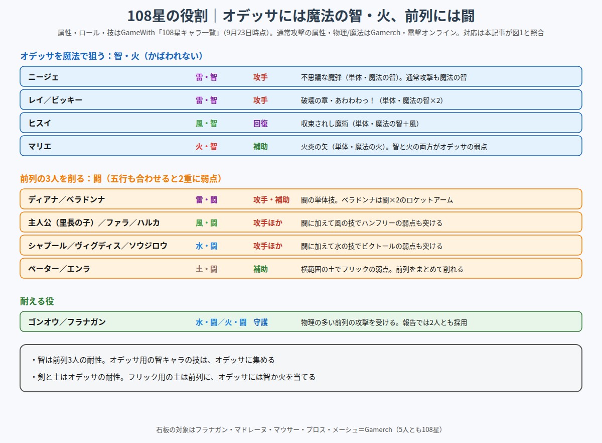Click footer text about 石板の対象
This screenshot has height=443, width=602.
tap(301, 430)
